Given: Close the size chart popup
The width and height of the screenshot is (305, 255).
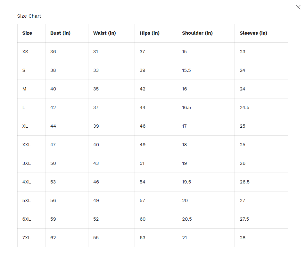Looking at the screenshot, I should [x=298, y=7].
